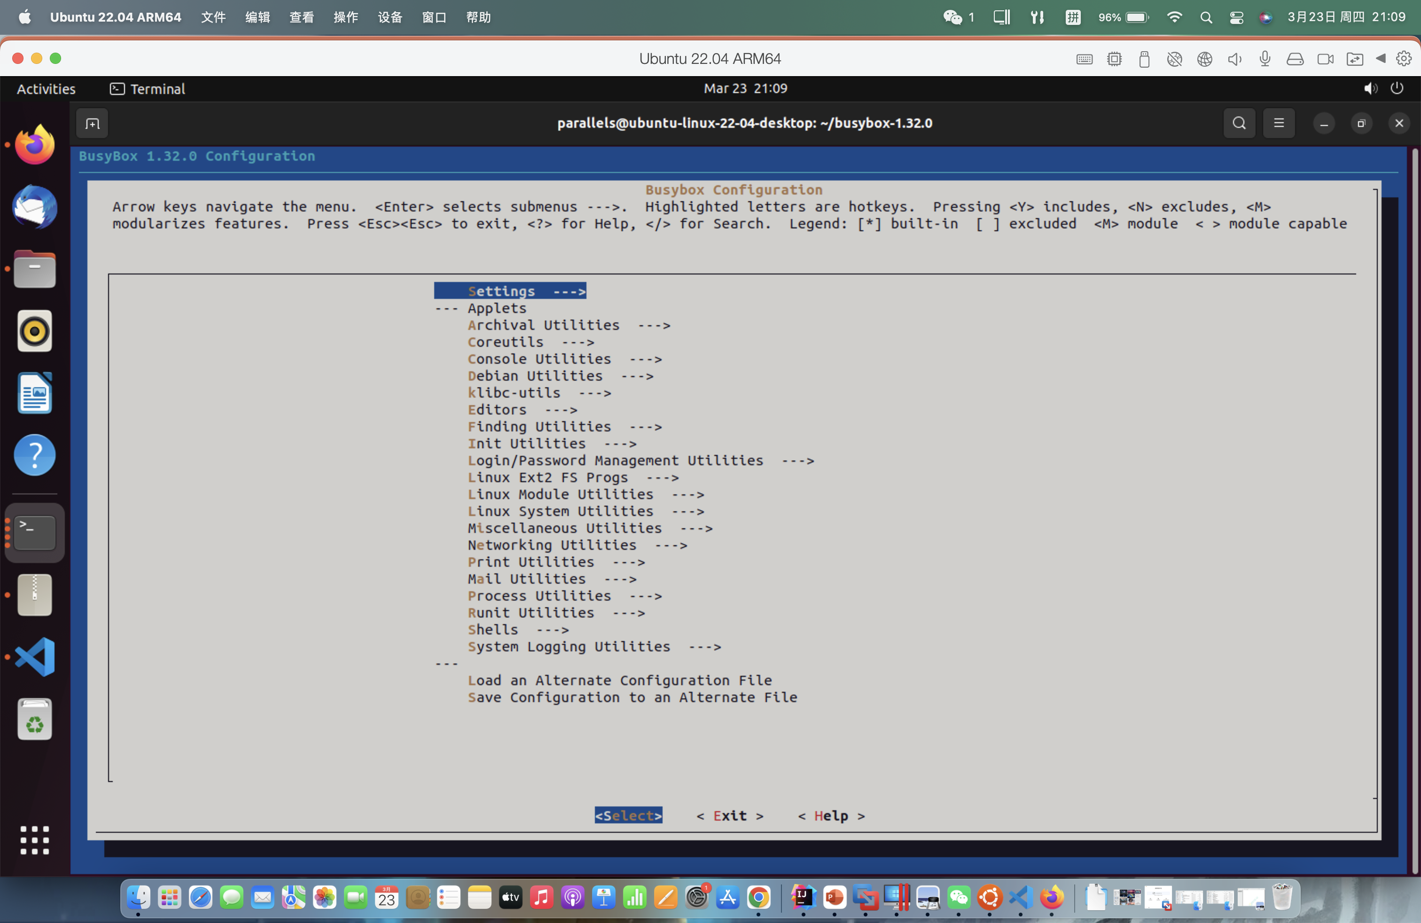Open the Archive Manager dock icon
The width and height of the screenshot is (1421, 923).
(35, 594)
